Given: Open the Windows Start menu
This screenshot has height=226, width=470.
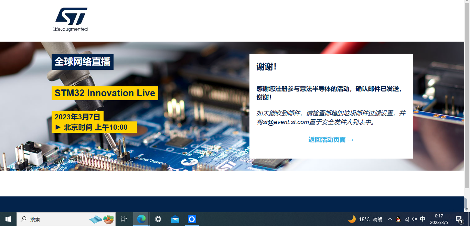Looking at the screenshot, I should (8, 219).
